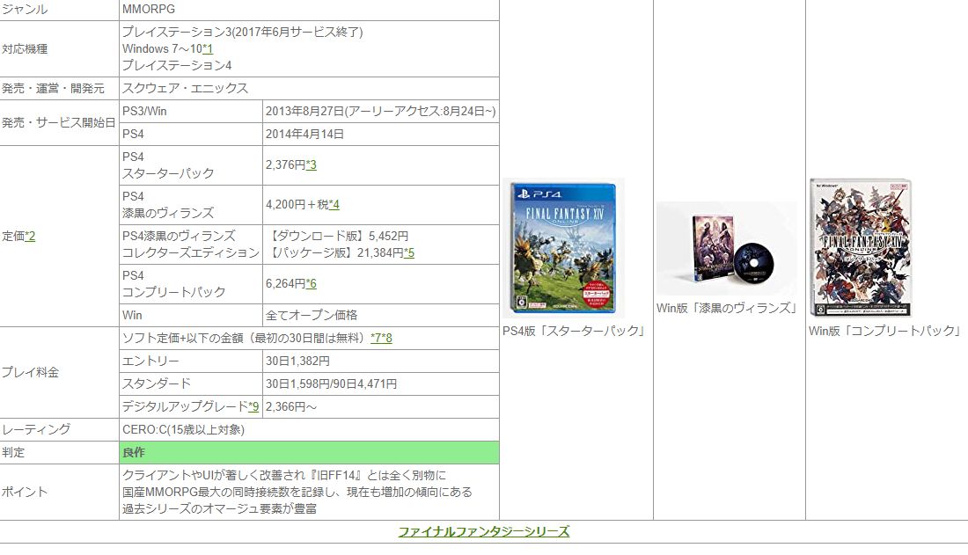The image size is (968, 555).
Task: Open footnote *2 next to 定価
Action: tap(30, 236)
